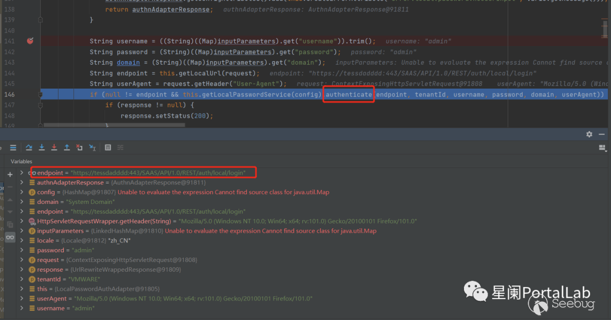Click line number 144 in the gutter
611x320 pixels.
(9, 73)
